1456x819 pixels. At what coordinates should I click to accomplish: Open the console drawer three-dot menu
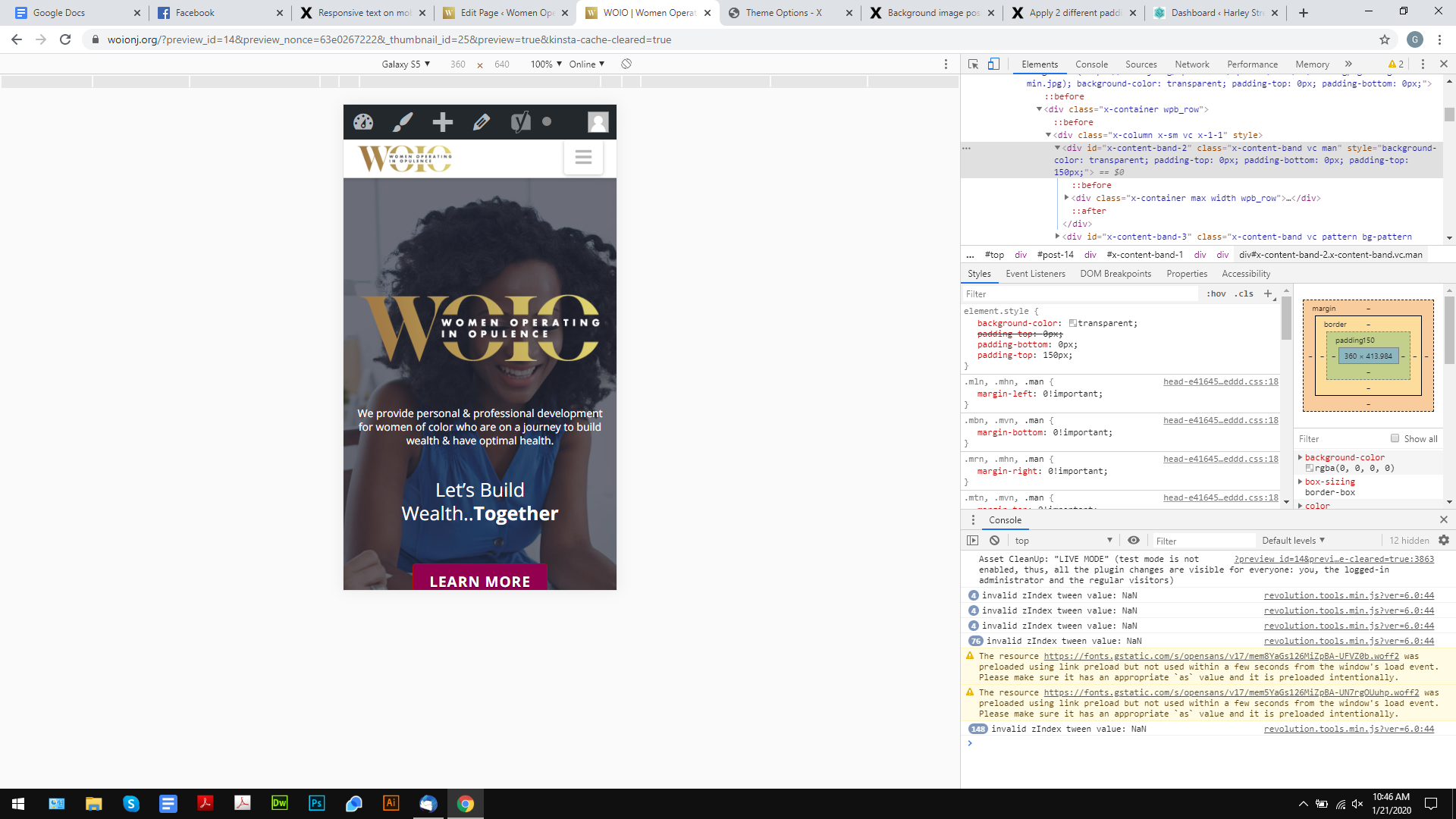(973, 520)
